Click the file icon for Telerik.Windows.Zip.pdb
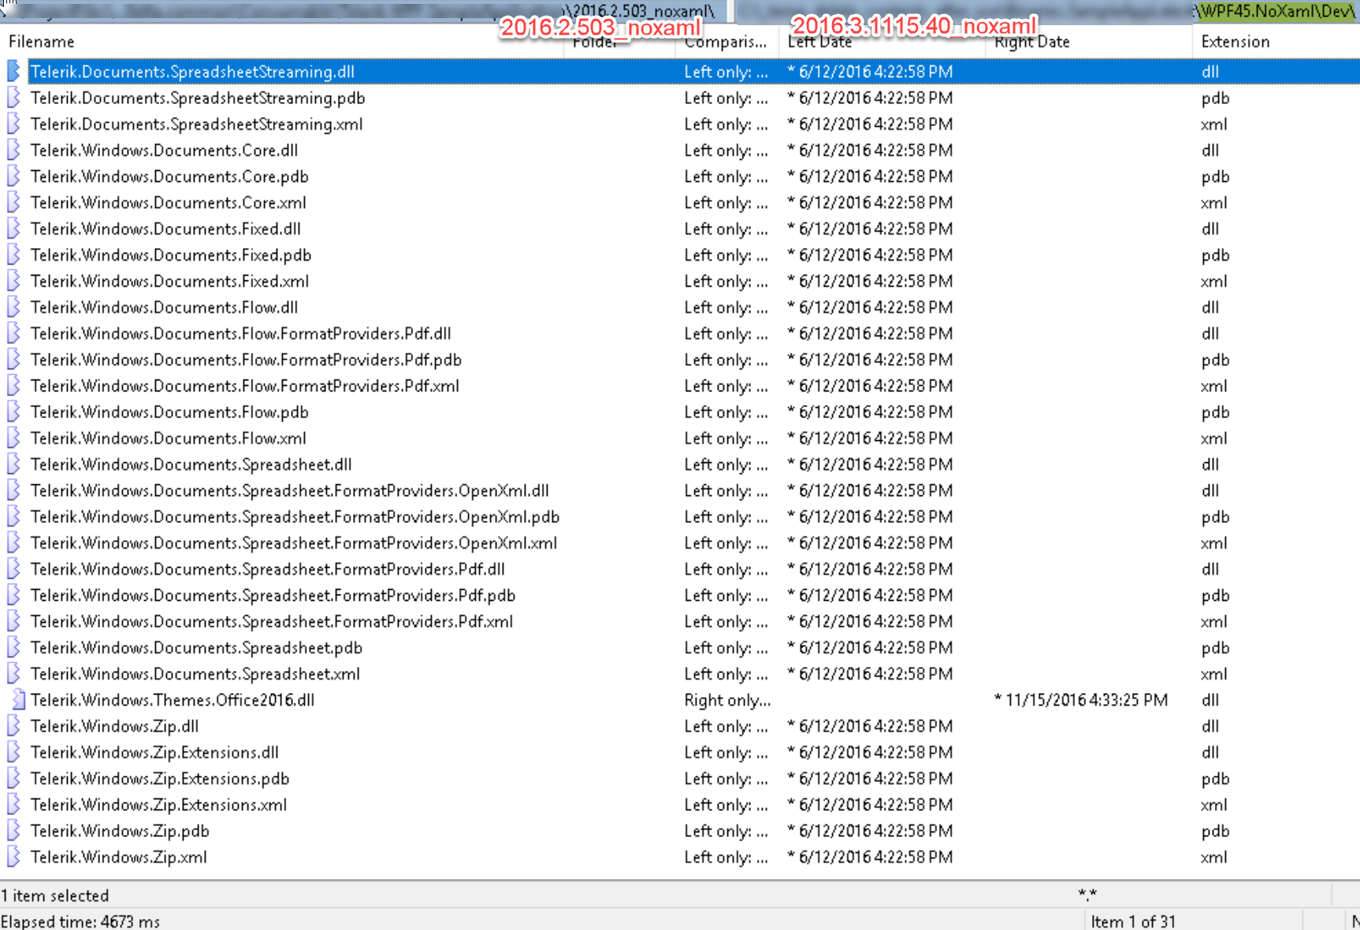This screenshot has height=930, width=1360. pyautogui.click(x=13, y=831)
